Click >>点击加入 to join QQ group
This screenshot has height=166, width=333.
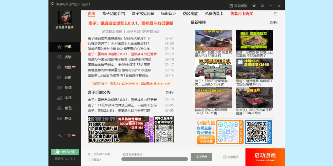tap(95, 159)
